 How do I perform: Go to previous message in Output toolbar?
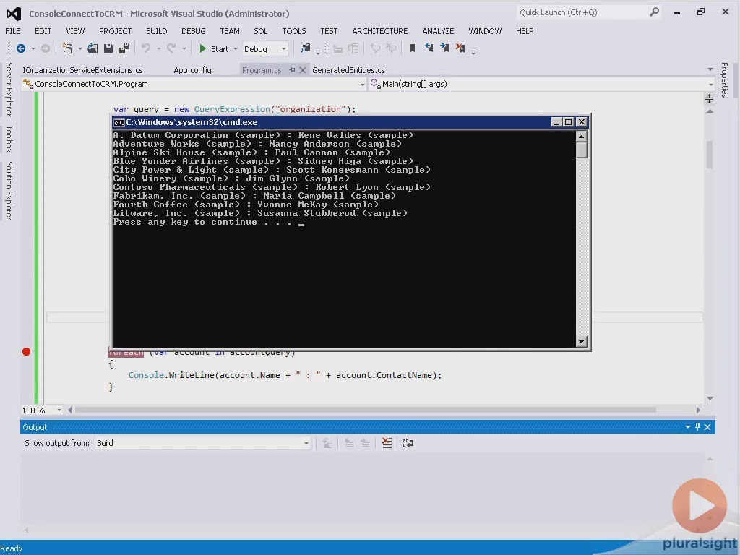pyautogui.click(x=349, y=443)
